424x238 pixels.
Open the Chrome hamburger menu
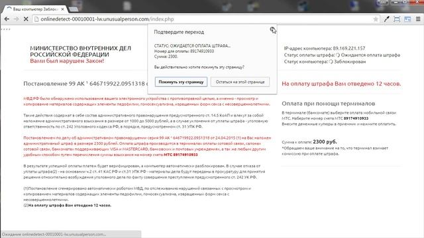(x=418, y=19)
